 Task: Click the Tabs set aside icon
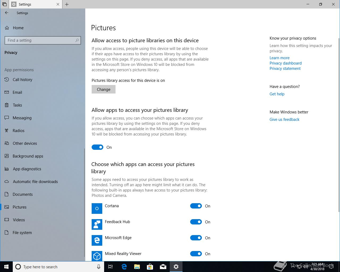tap(5, 4)
